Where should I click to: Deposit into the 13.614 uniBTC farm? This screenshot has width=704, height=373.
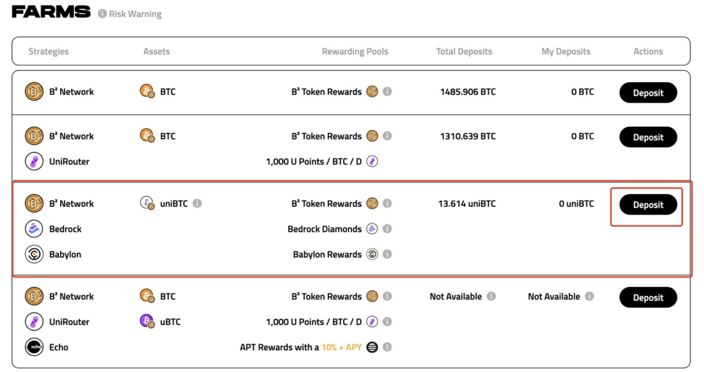point(648,205)
